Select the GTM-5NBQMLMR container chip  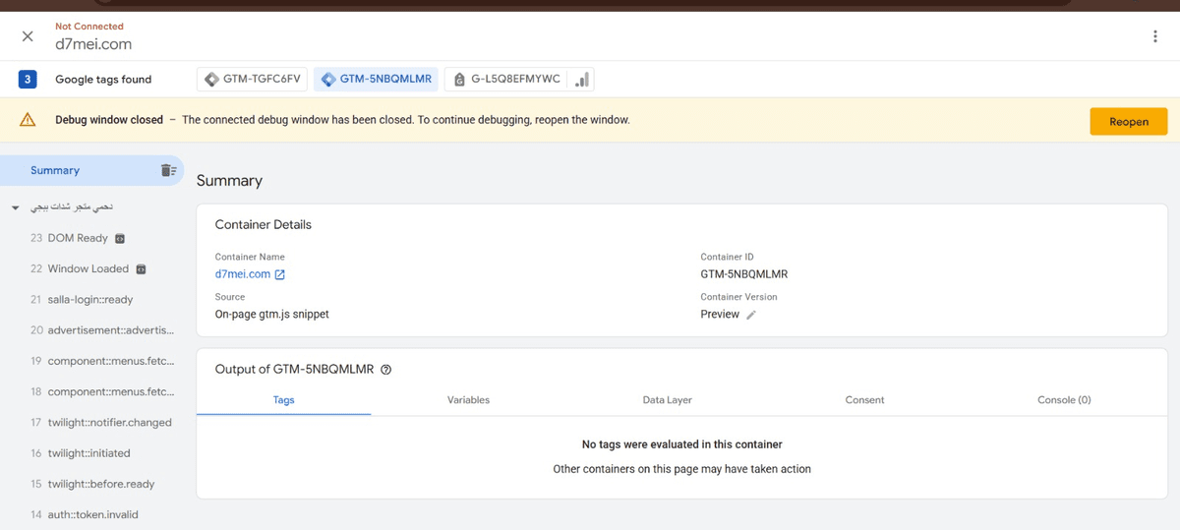(377, 80)
